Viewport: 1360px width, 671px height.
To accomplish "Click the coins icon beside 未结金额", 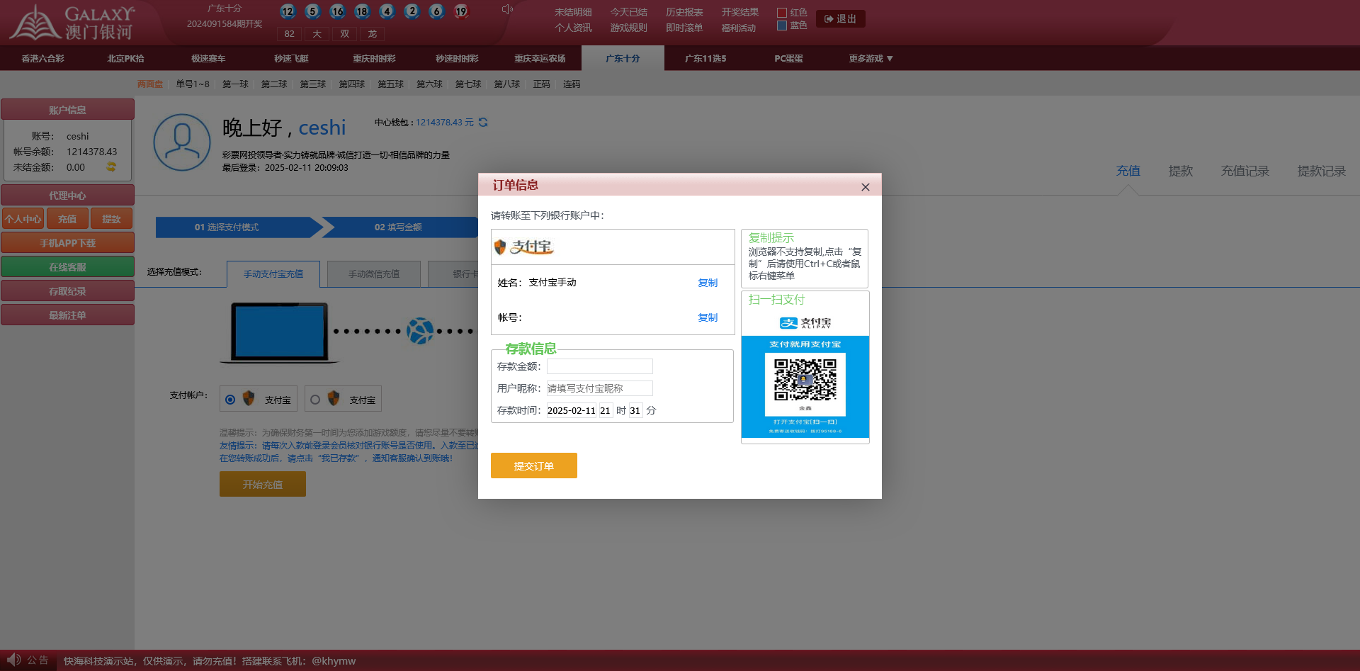I will [x=111, y=167].
